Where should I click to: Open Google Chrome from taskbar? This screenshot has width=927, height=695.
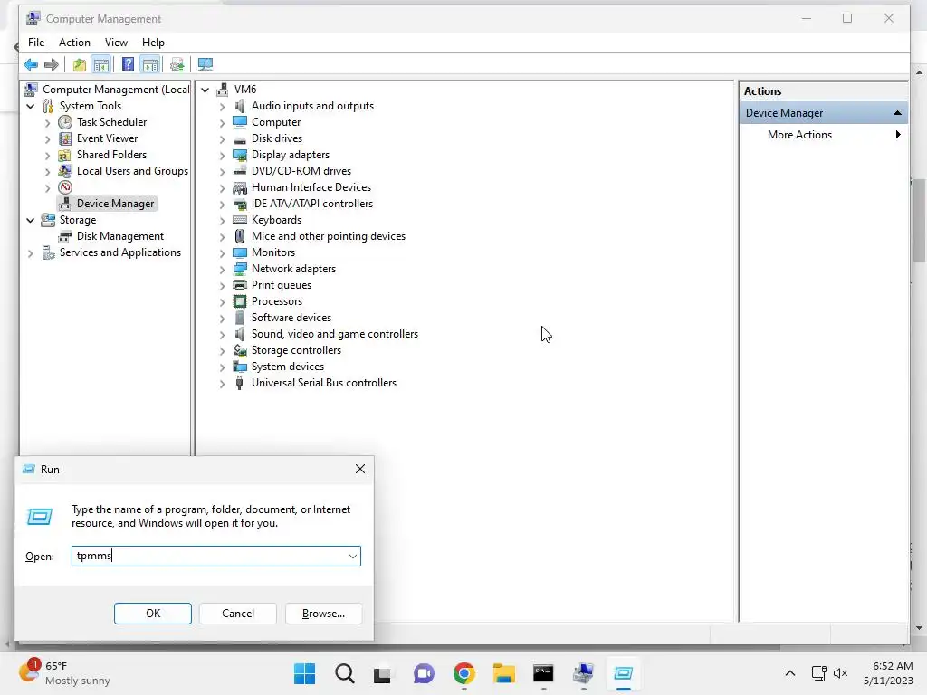coord(464,673)
